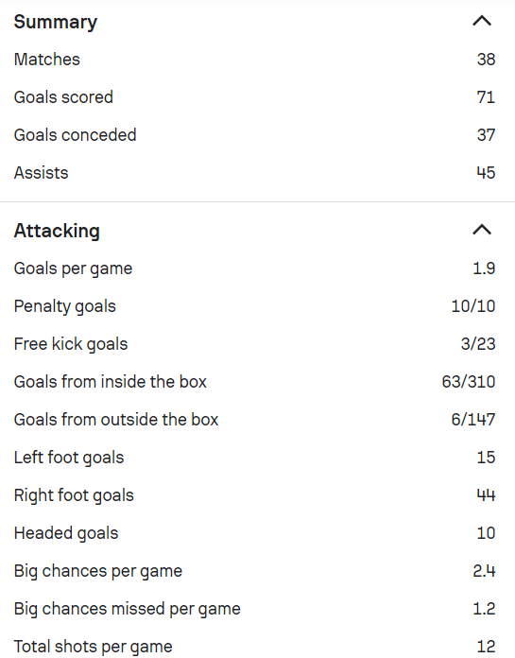Viewport: 515px width, 658px height.
Task: Click the Attacking section heading
Action: click(x=57, y=231)
